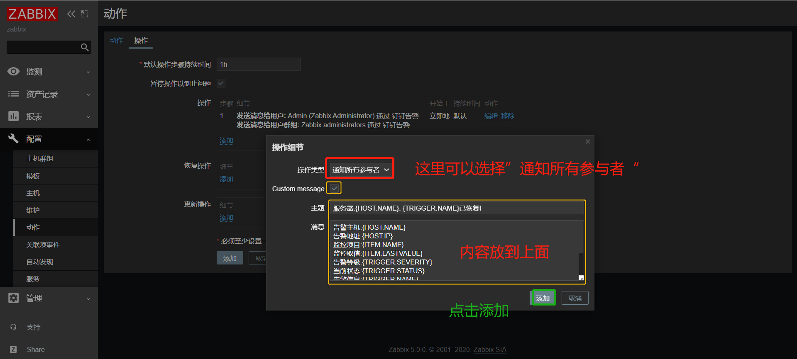
Task: Click 移除 link for operation step 1
Action: tap(508, 116)
